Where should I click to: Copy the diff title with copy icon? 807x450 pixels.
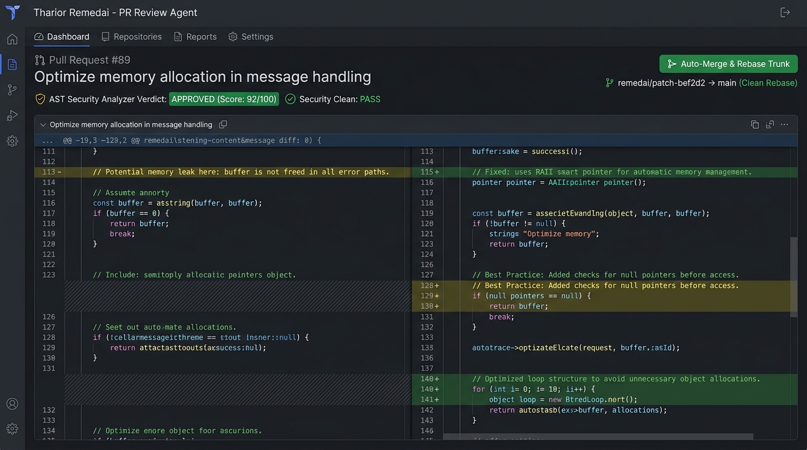(223, 124)
